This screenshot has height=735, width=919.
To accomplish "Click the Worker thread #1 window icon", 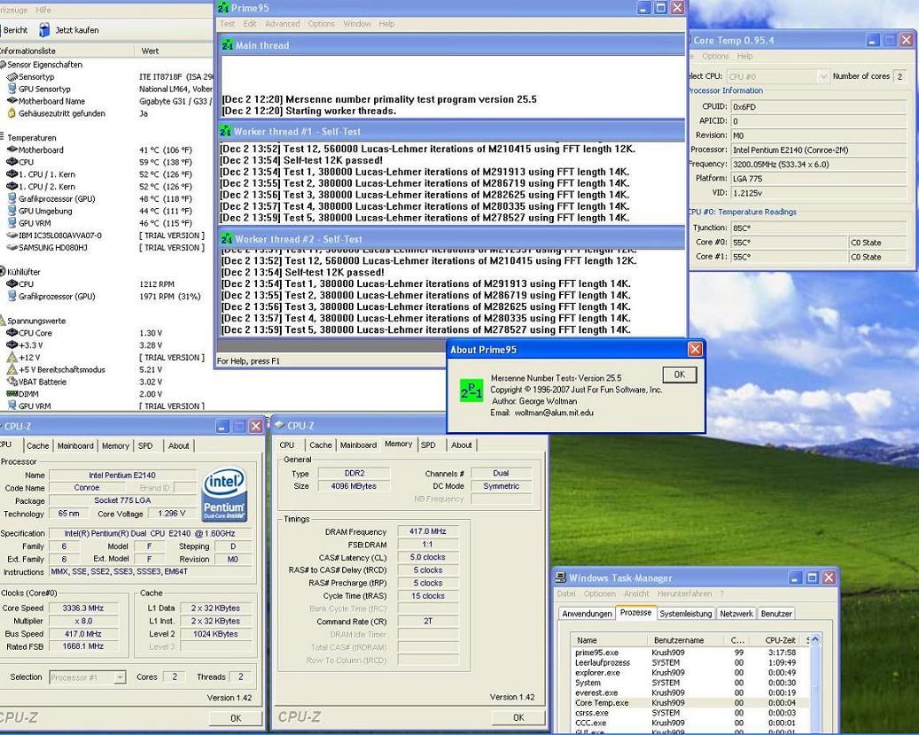I will (x=226, y=131).
